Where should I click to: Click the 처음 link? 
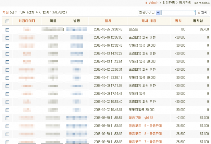click(6, 12)
